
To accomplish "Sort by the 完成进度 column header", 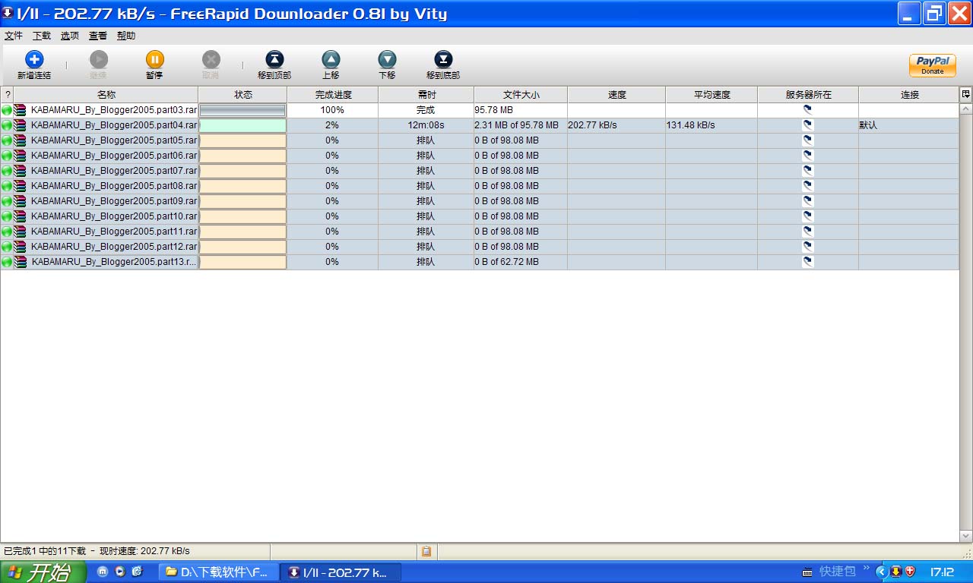I will click(333, 95).
